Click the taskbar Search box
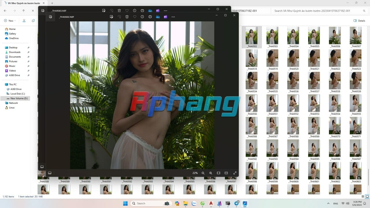This screenshot has width=370, height=208. [x=151, y=203]
